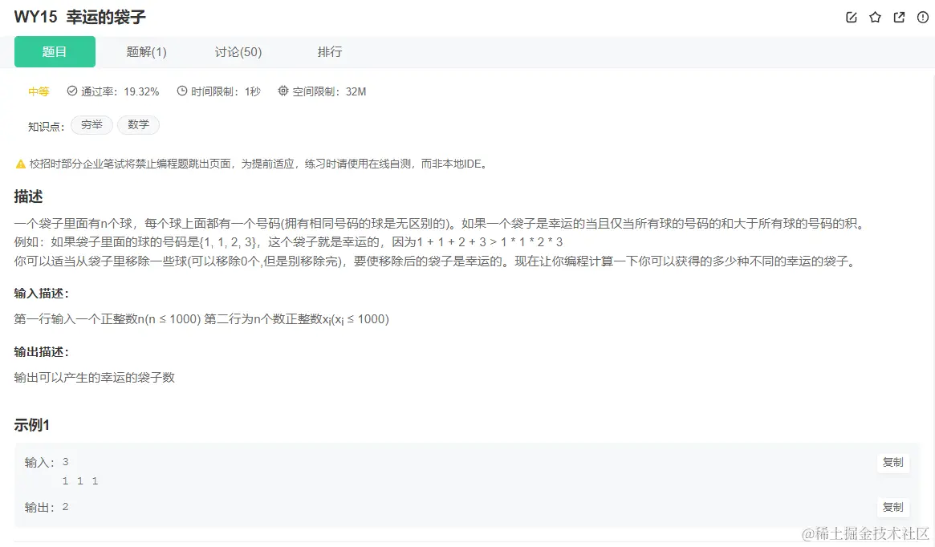Click the 示例1 heading

click(31, 425)
